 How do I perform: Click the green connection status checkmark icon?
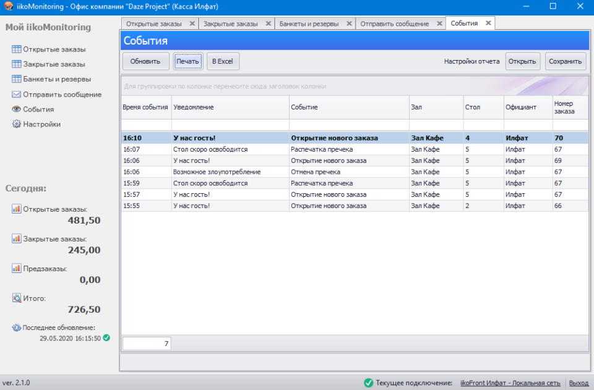point(369,383)
